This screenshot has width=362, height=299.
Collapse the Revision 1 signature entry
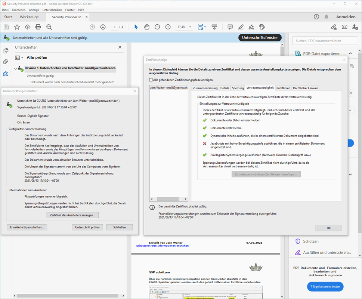coord(15,68)
